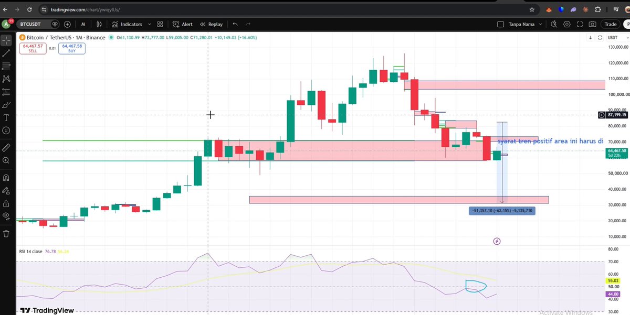Screen dimensions: 630x315
Task: Reload the browser page
Action: click(29, 9)
